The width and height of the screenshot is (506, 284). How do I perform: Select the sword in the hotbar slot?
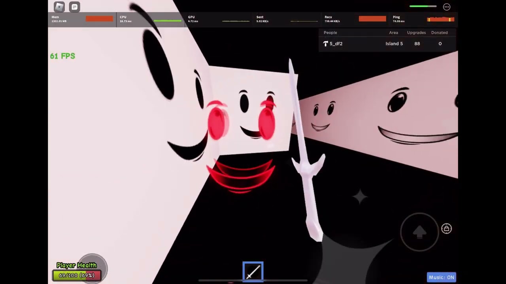click(x=253, y=272)
